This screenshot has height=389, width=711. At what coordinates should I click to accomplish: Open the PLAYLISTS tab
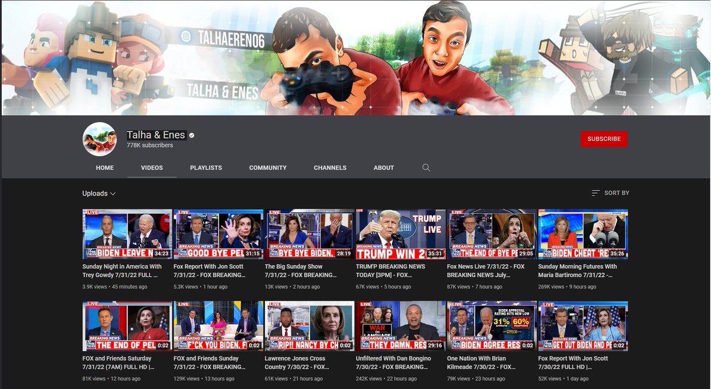tap(206, 168)
